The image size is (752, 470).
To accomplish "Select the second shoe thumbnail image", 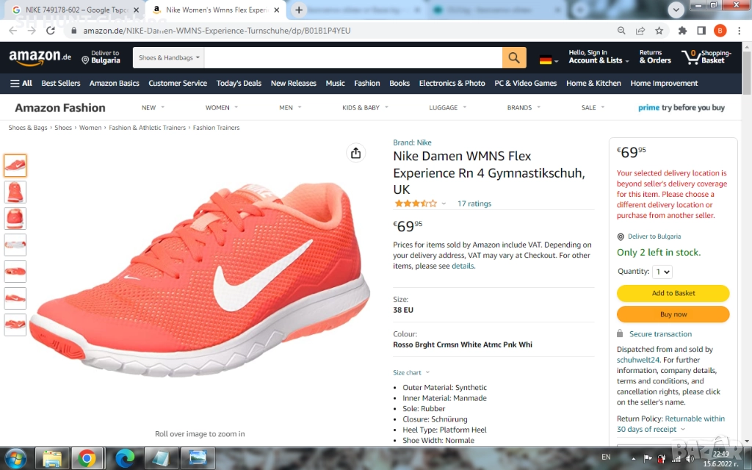I will click(15, 192).
